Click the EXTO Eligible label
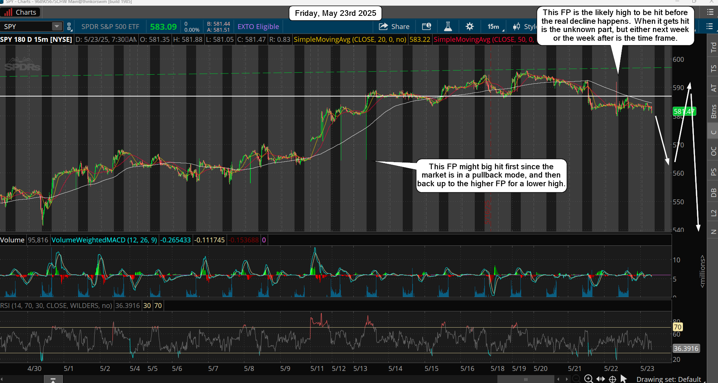 (258, 27)
